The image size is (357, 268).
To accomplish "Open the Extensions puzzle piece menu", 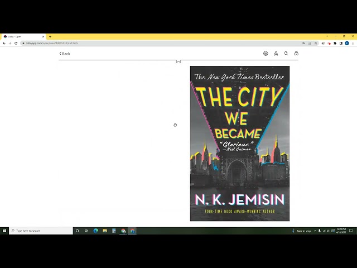I will [x=335, y=43].
